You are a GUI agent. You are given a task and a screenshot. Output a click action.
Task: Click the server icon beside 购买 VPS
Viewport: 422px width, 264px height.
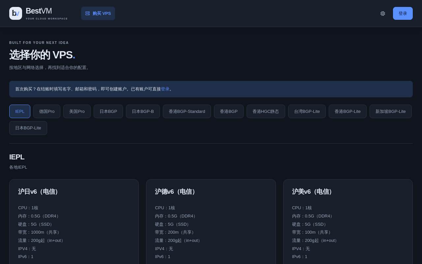point(87,14)
